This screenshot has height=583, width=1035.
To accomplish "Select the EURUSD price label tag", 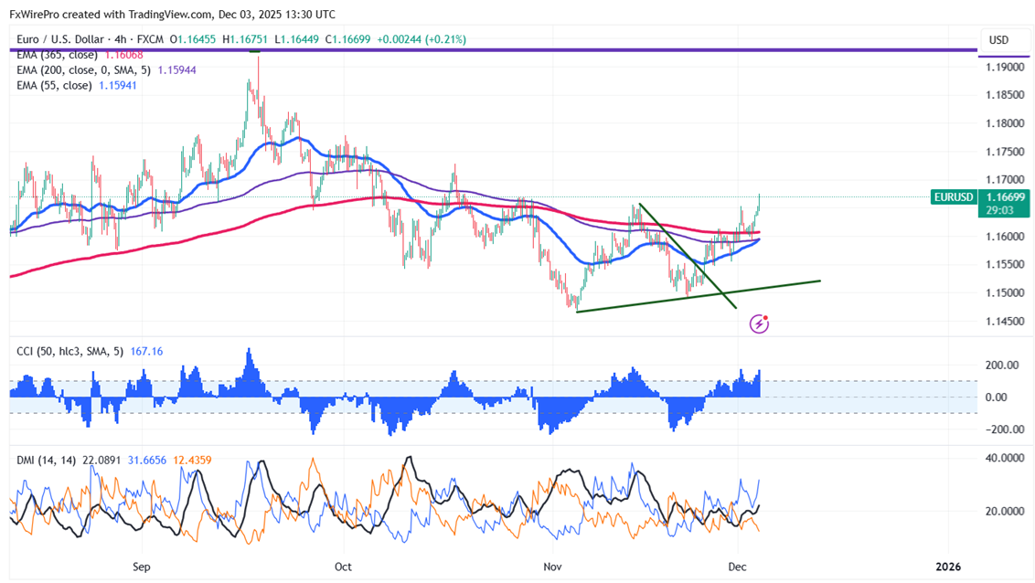I will (x=954, y=197).
